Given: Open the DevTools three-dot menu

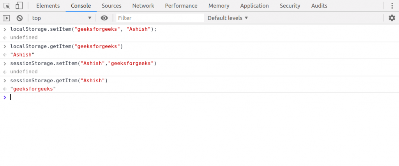Looking at the screenshot, I should click(x=392, y=6).
